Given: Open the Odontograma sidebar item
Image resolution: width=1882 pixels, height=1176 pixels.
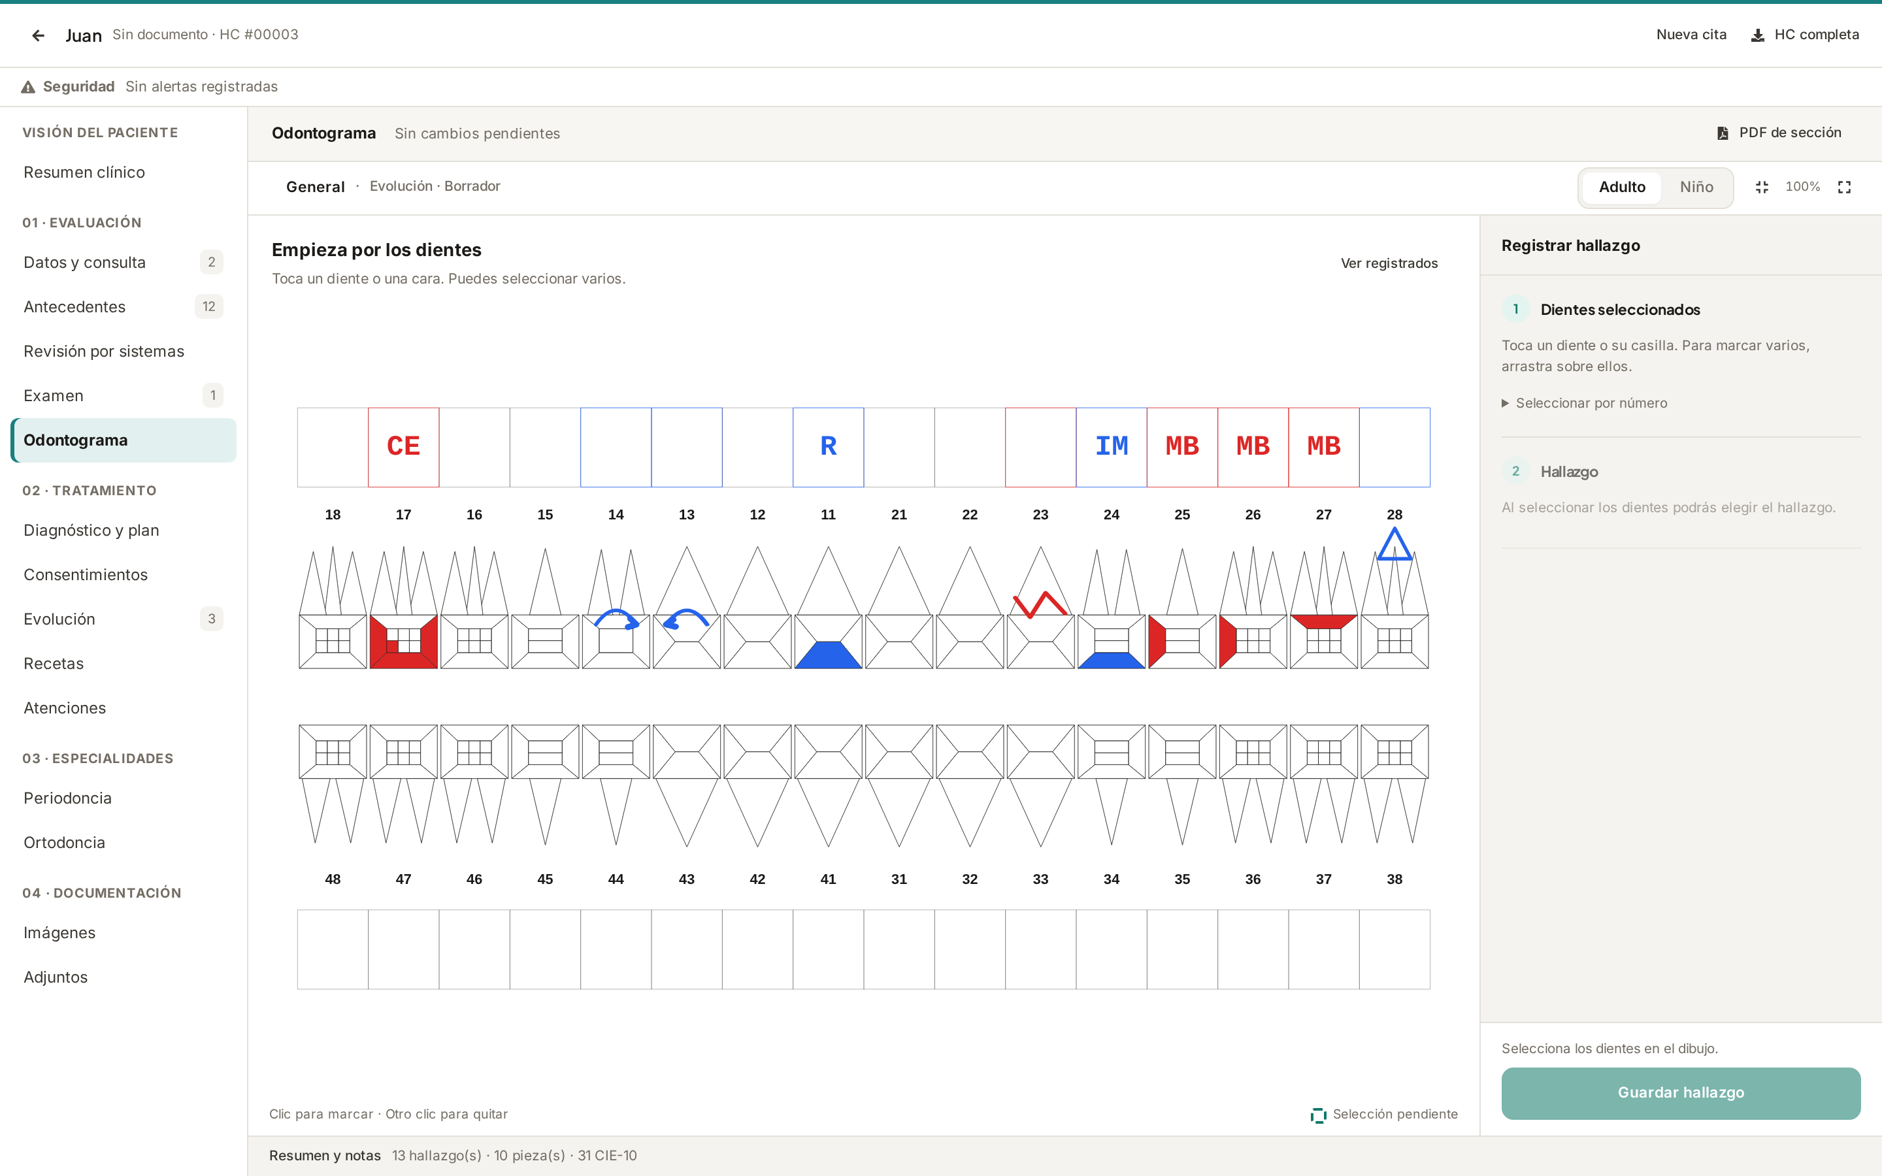Looking at the screenshot, I should (x=124, y=440).
